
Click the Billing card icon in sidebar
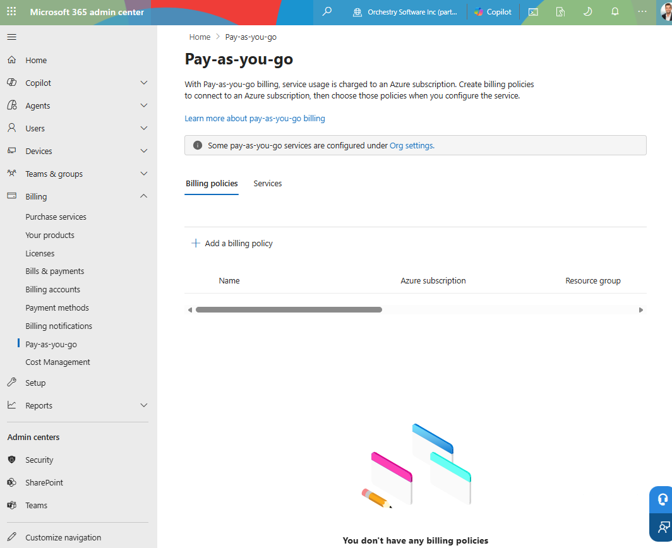[12, 196]
